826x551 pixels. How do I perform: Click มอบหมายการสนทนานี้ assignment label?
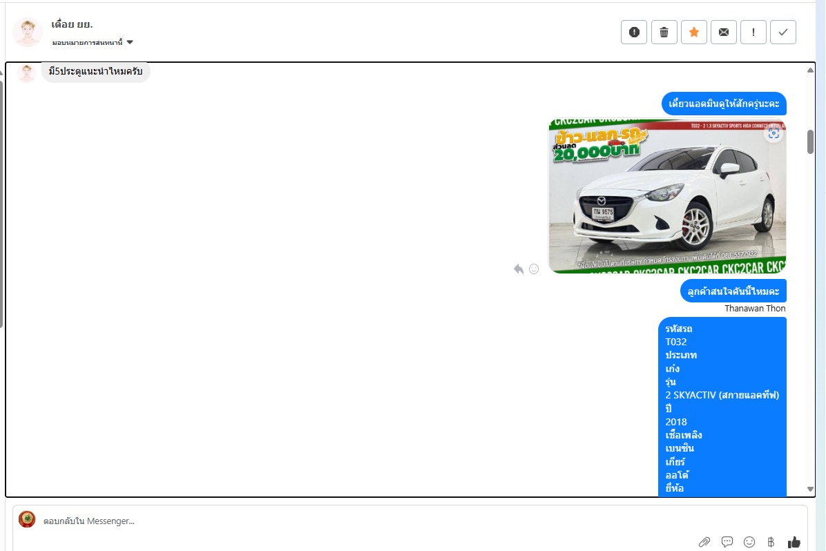point(88,42)
